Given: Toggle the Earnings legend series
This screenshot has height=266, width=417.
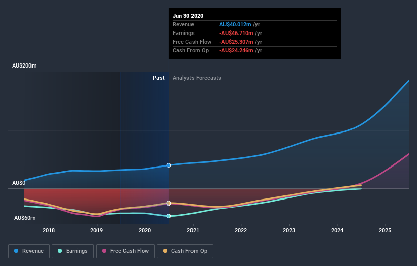Looking at the screenshot, I should pyautogui.click(x=73, y=251).
